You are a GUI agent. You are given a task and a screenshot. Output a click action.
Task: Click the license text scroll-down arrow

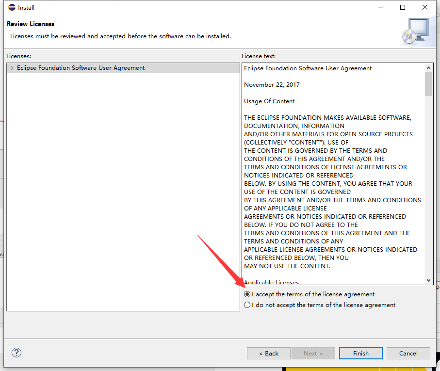coord(428,280)
